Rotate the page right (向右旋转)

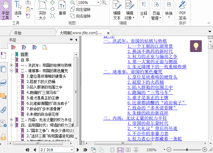pyautogui.click(x=80, y=16)
